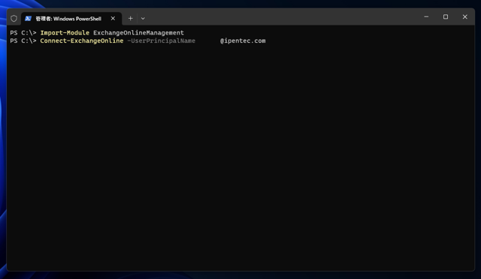Expand the new tab profile dropdown
The height and width of the screenshot is (279, 481).
(x=143, y=19)
